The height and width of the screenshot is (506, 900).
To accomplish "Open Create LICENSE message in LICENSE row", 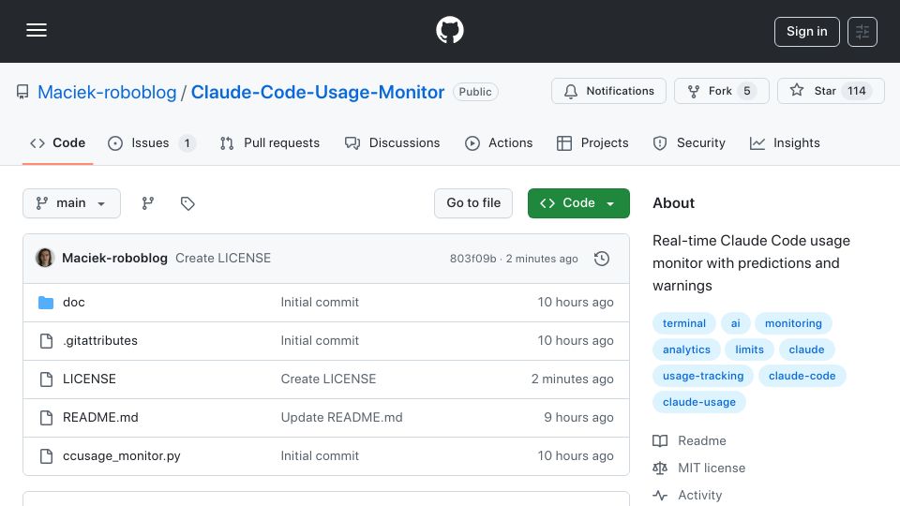I will 328,379.
